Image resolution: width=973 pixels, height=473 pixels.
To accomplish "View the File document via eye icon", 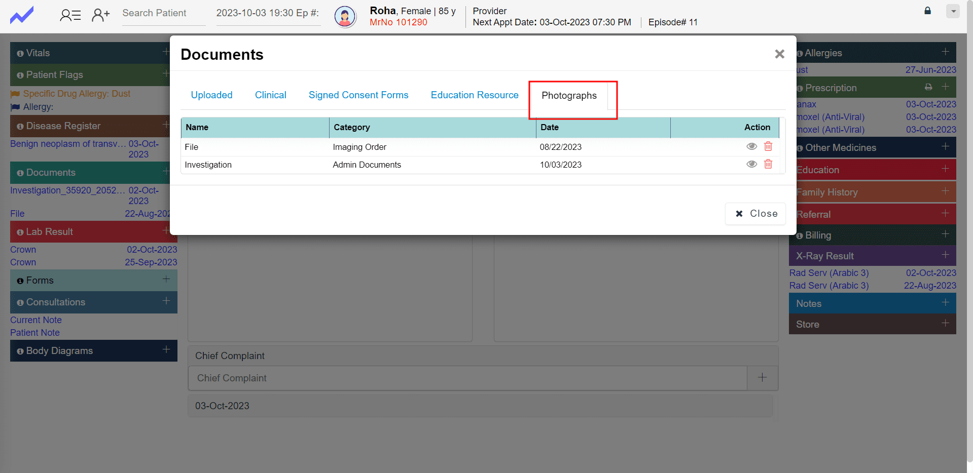I will click(x=751, y=146).
